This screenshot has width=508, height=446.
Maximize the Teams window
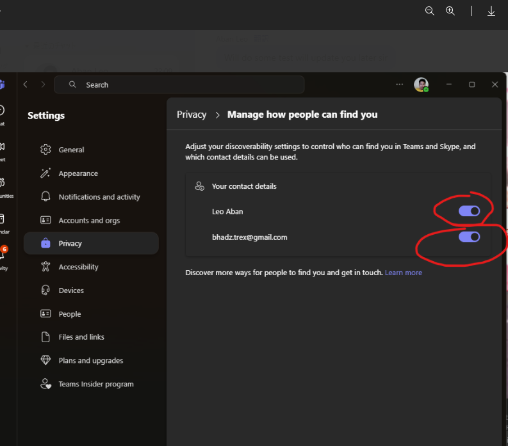click(472, 84)
